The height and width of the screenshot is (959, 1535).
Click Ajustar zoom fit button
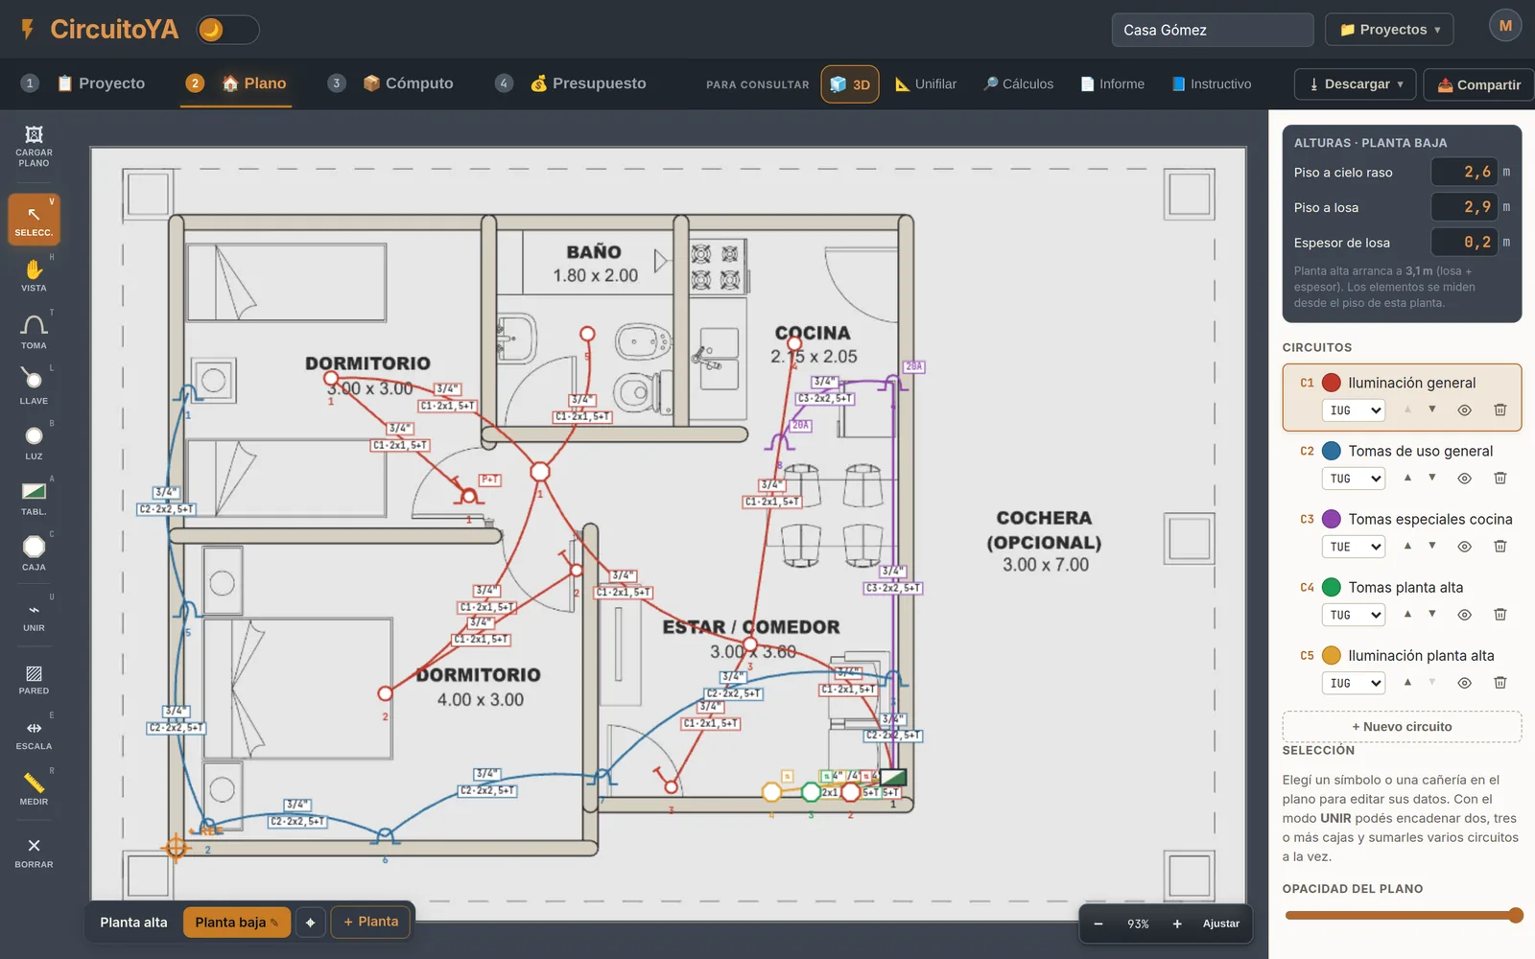tap(1220, 924)
